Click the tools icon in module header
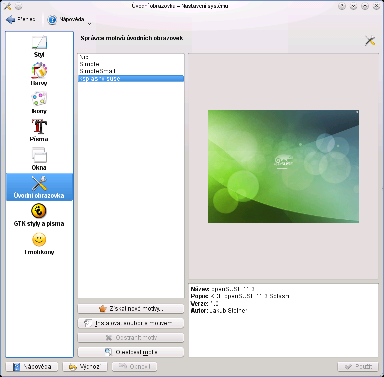Image resolution: width=384 pixels, height=377 pixels. pyautogui.click(x=370, y=40)
